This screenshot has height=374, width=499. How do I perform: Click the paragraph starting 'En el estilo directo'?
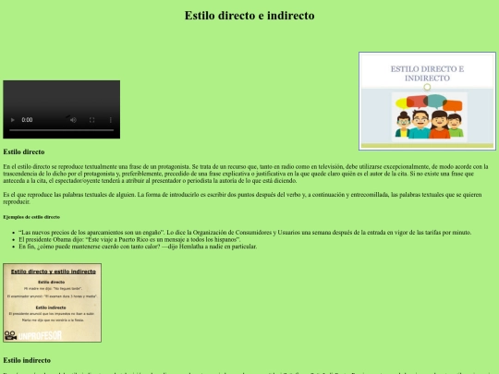[x=246, y=174]
